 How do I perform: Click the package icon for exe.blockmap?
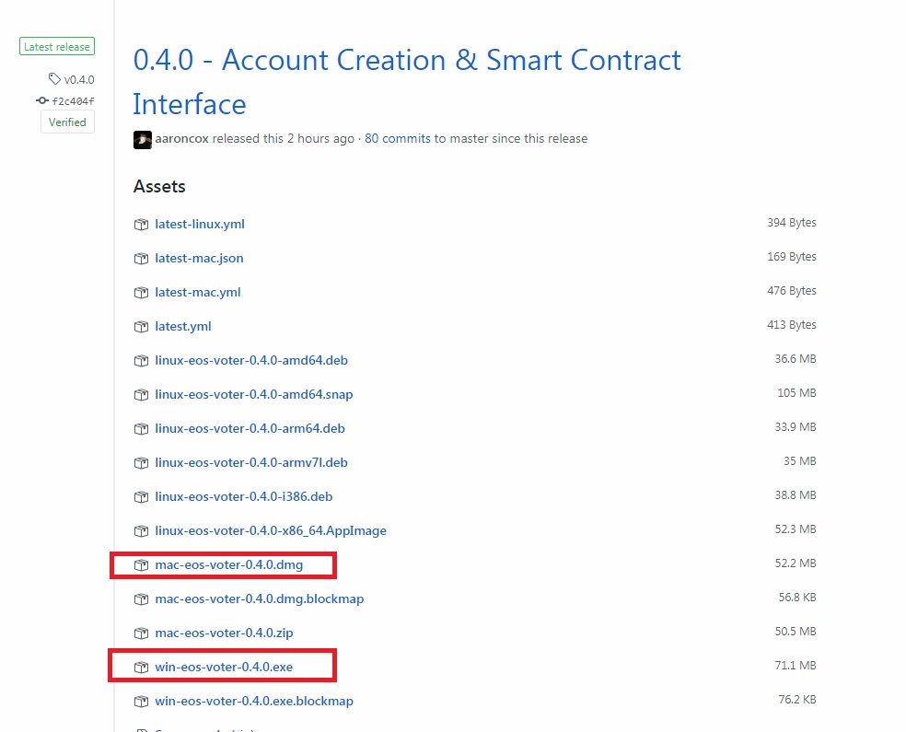tap(141, 702)
